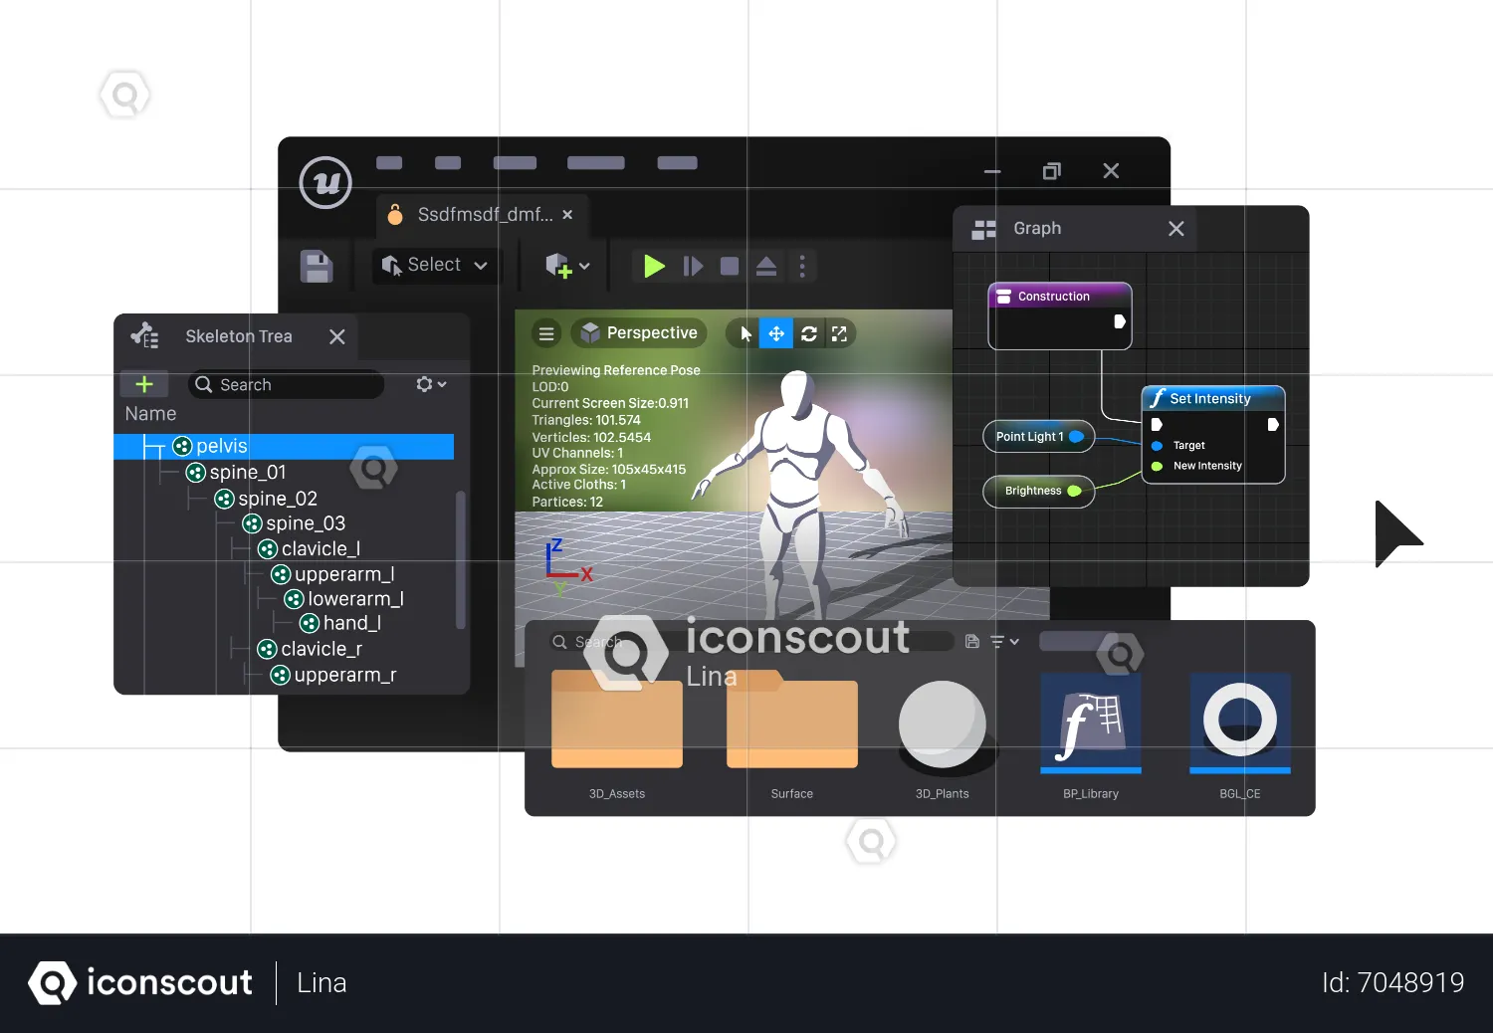Add a new bone with the plus button
The width and height of the screenshot is (1493, 1033).
pos(143,384)
